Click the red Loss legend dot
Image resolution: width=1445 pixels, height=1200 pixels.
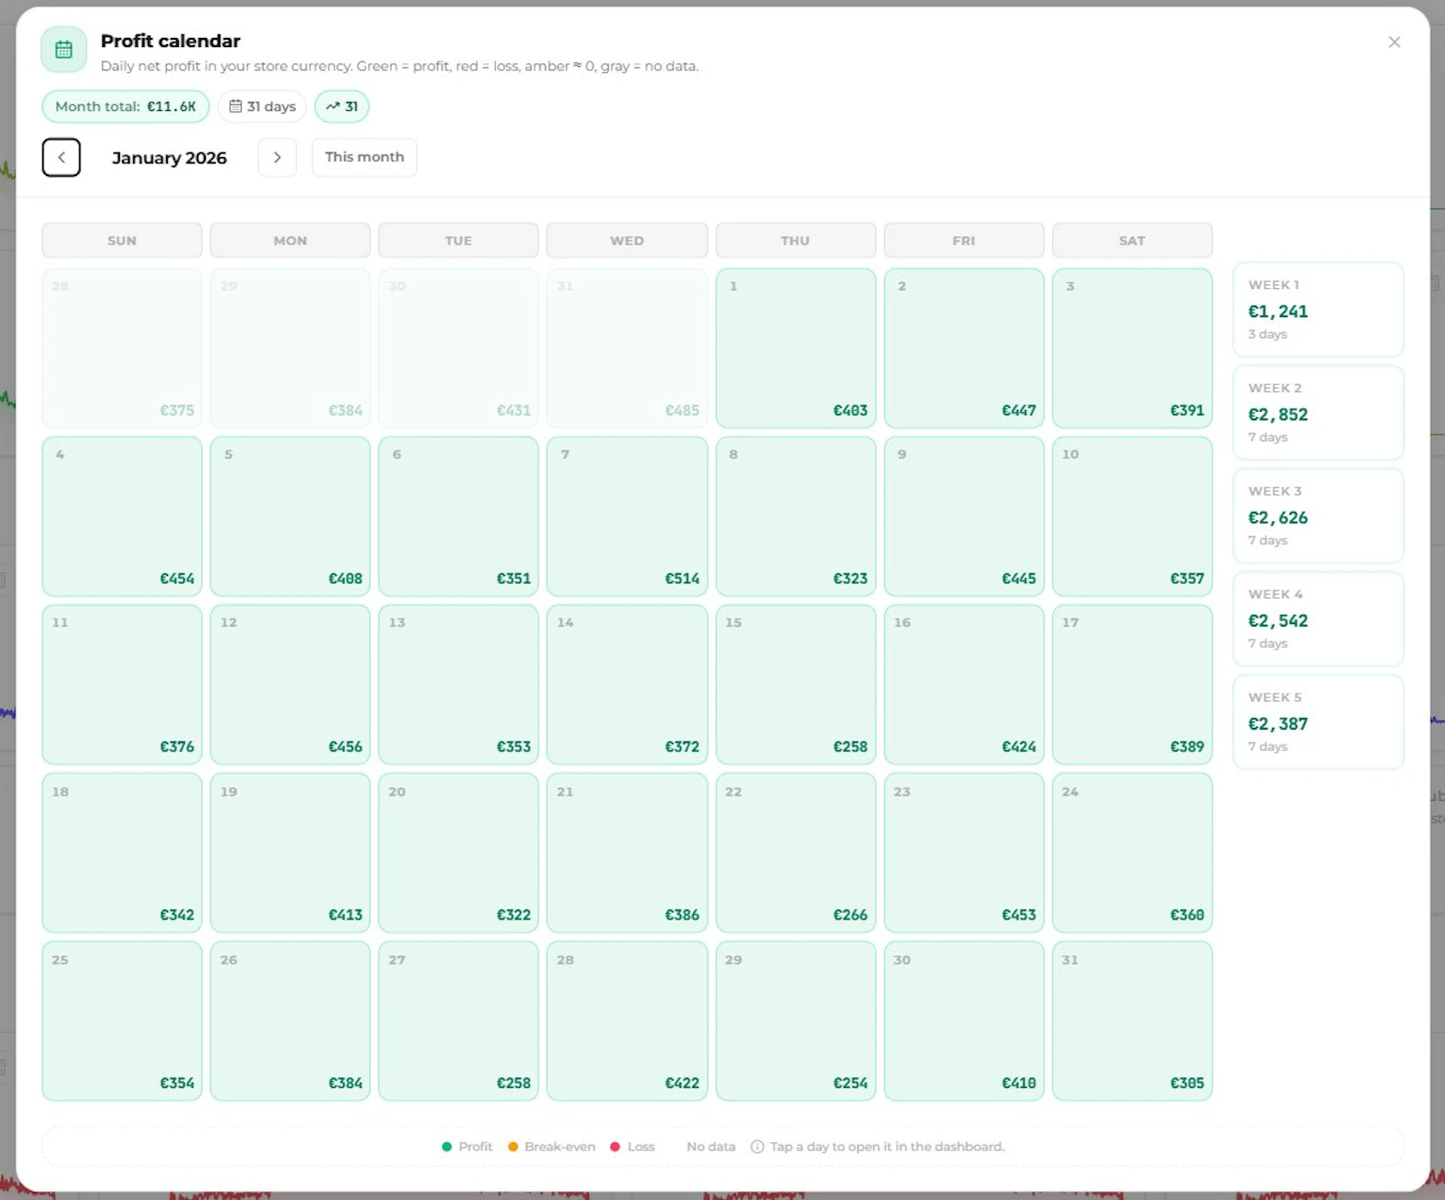click(x=615, y=1147)
